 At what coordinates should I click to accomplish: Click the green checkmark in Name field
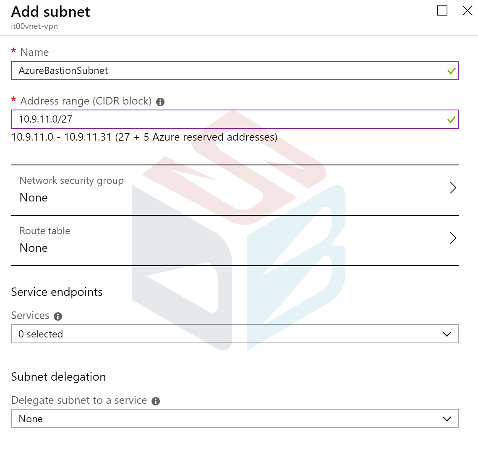(452, 71)
